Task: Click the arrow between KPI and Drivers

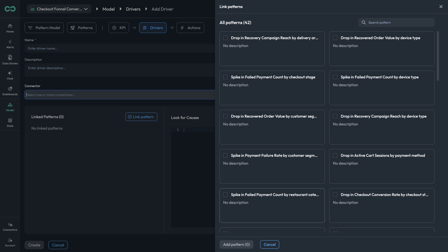Action: [134, 28]
